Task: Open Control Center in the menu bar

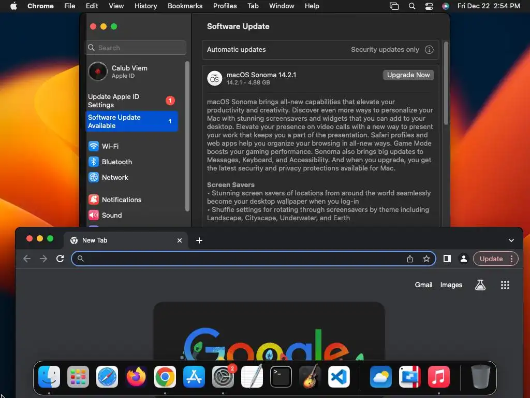Action: 429,6
